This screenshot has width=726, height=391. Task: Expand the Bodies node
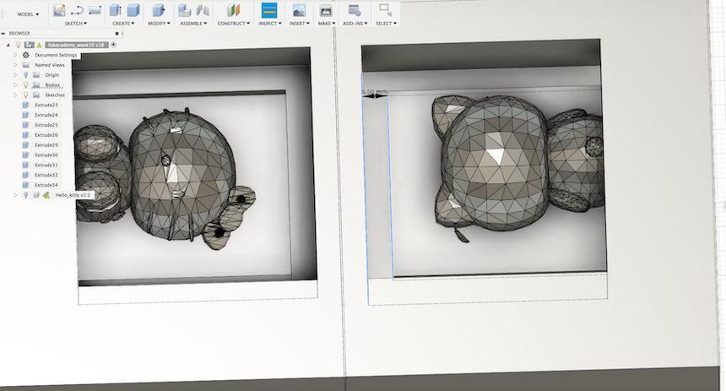15,85
